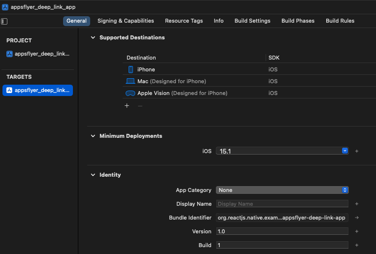Collapse the Identity section
The width and height of the screenshot is (376, 254).
(93, 175)
